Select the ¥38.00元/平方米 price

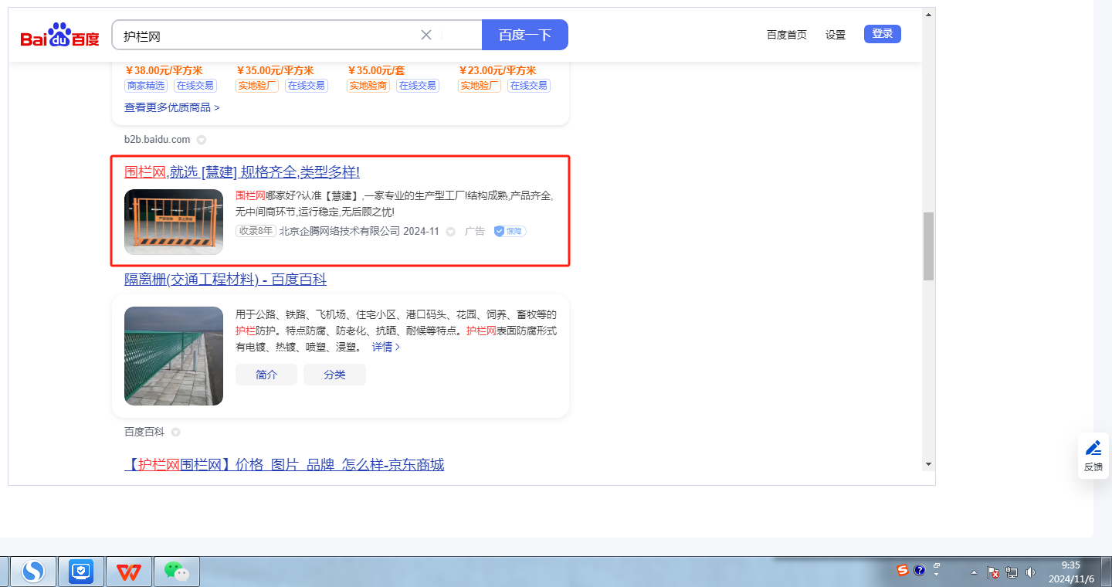pos(163,70)
